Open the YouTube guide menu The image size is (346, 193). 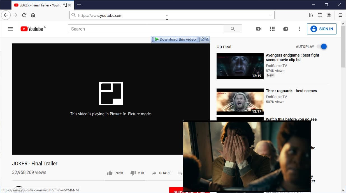coord(10,29)
